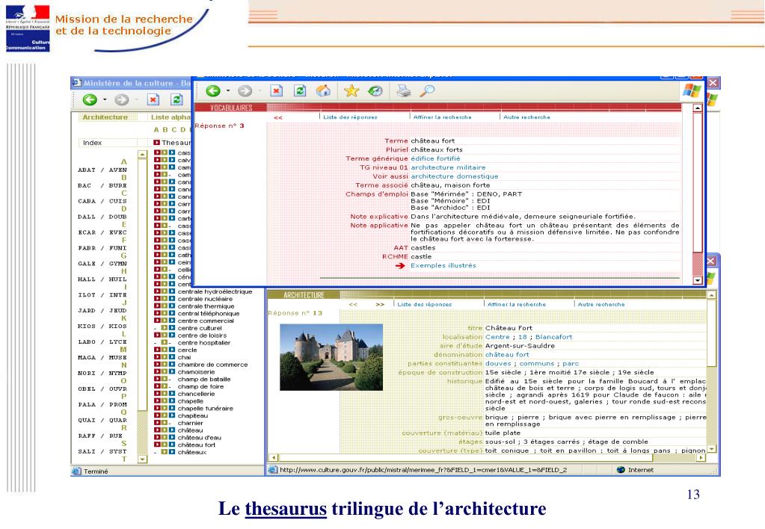Open the Architecture tab in left panel

(105, 117)
